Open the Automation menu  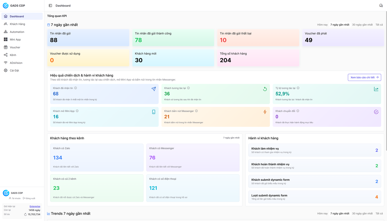[22, 32]
